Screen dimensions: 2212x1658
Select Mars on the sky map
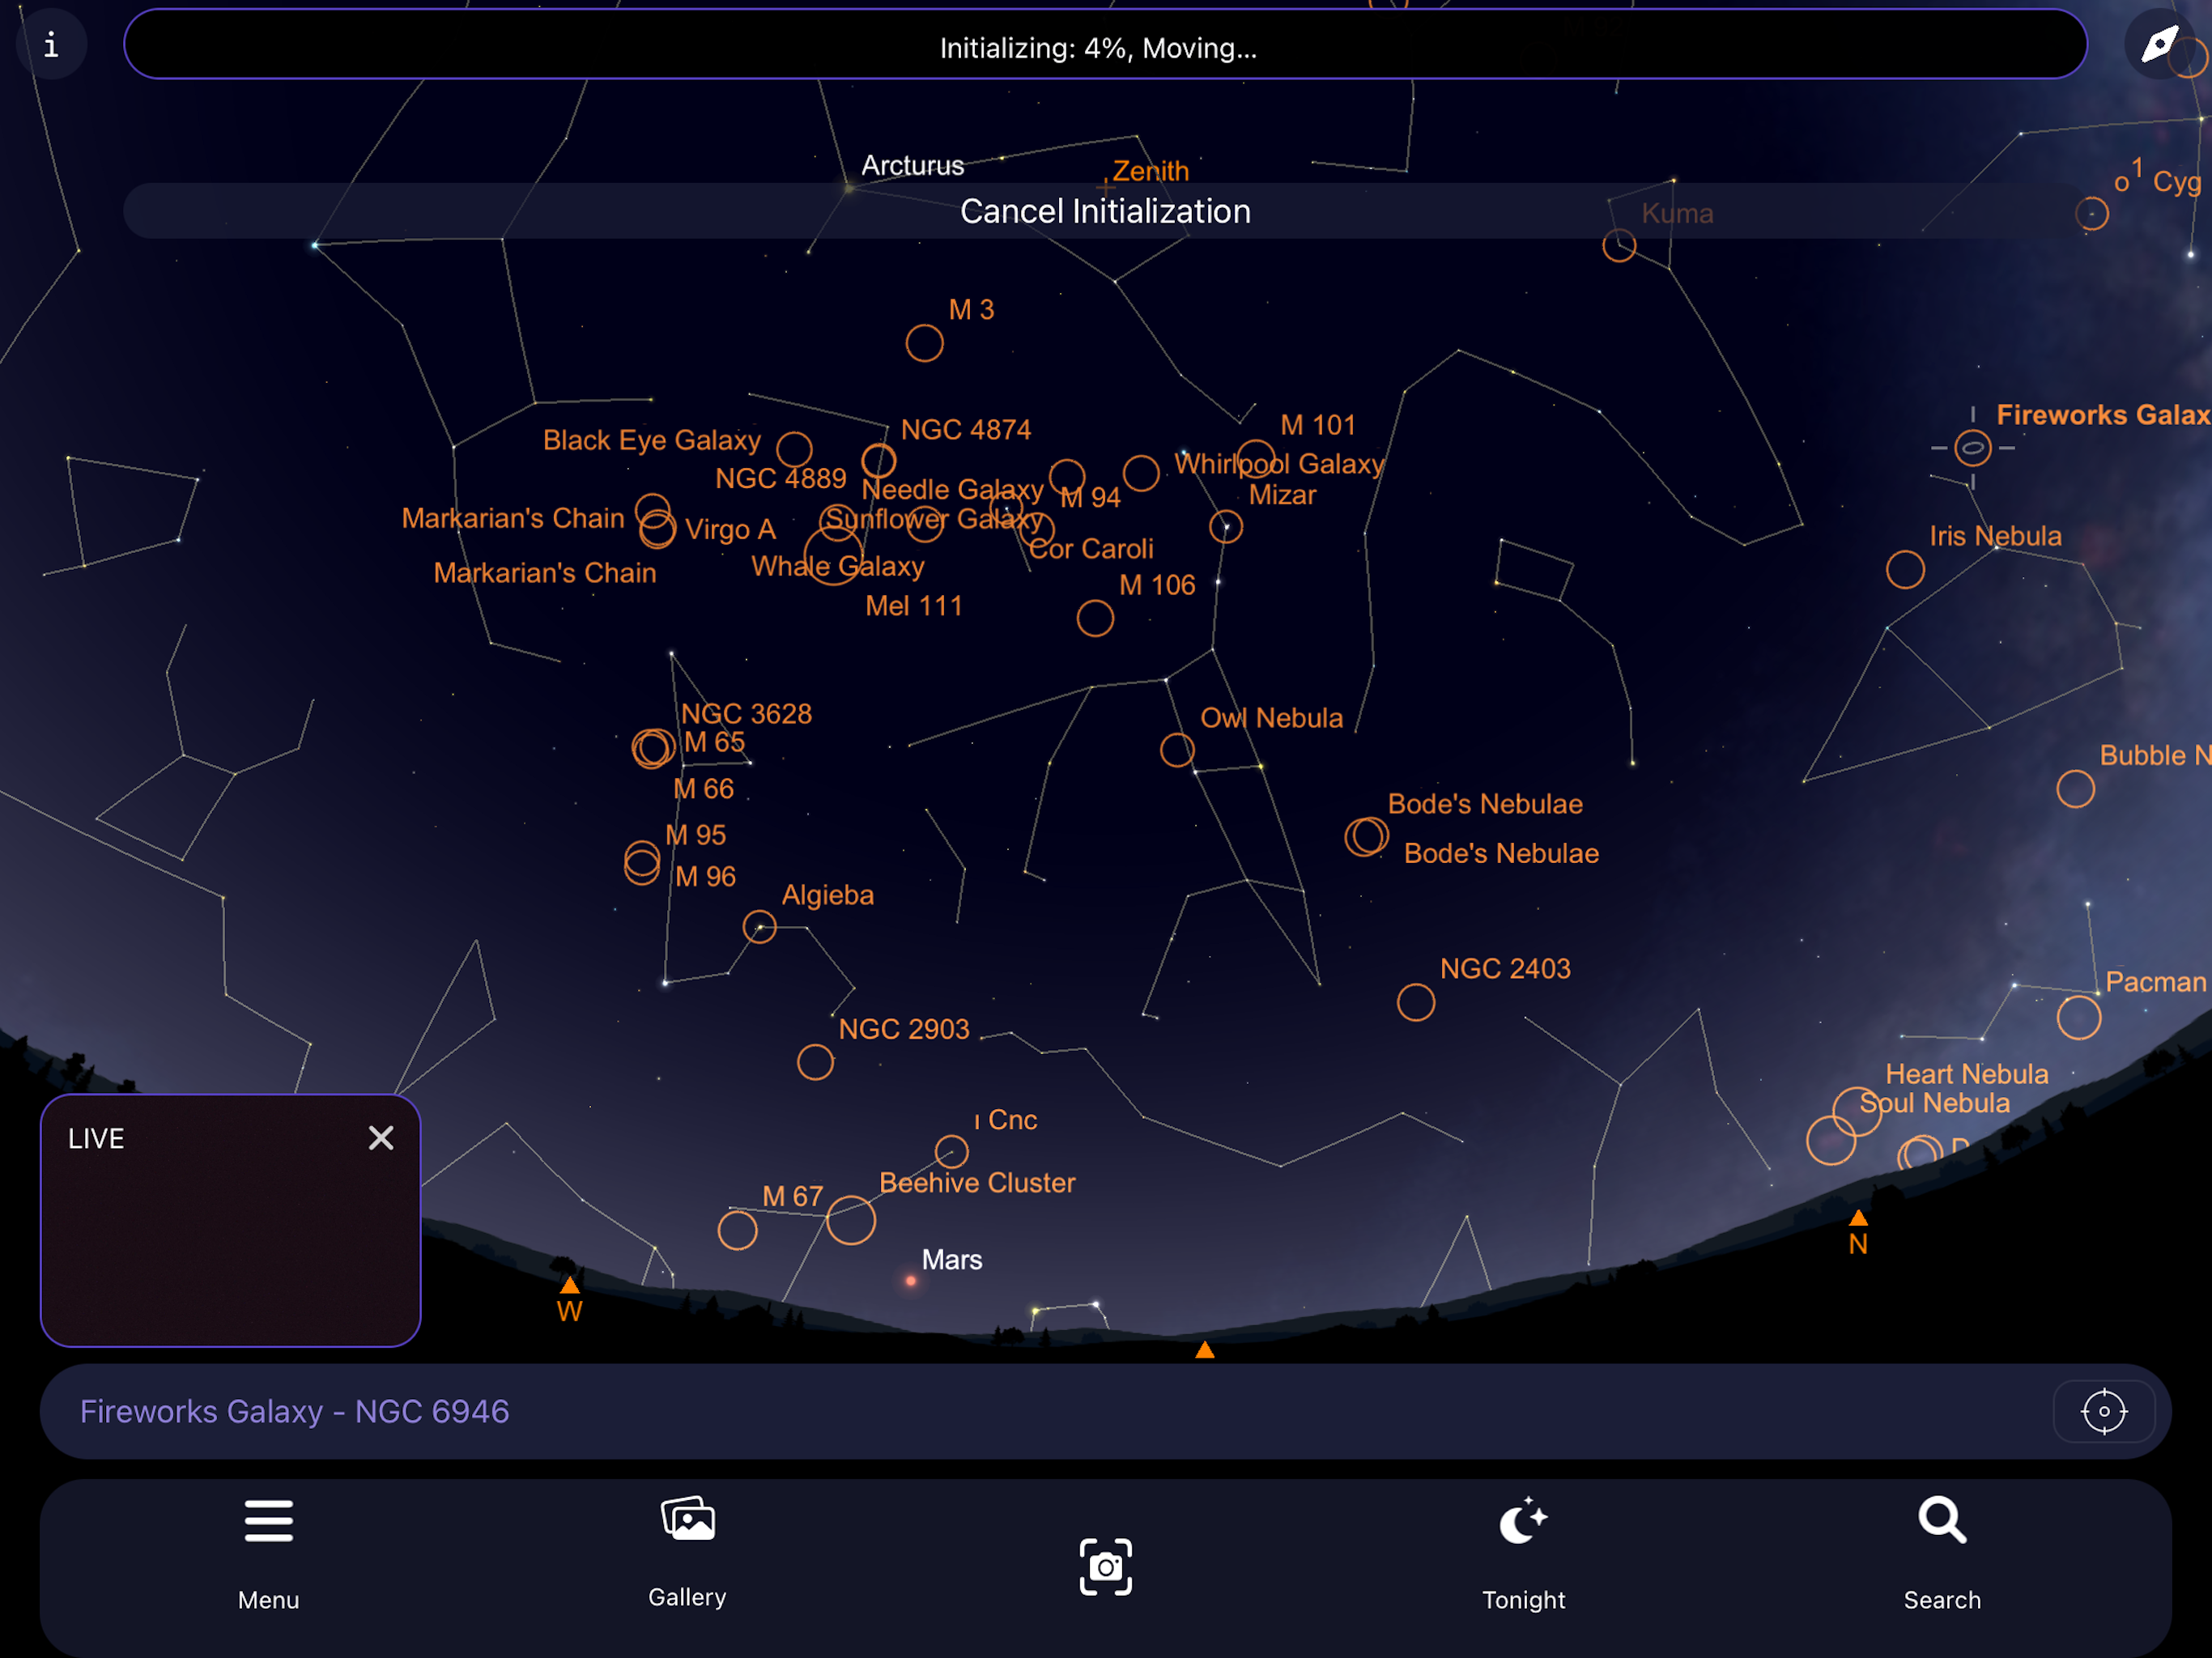click(911, 1281)
